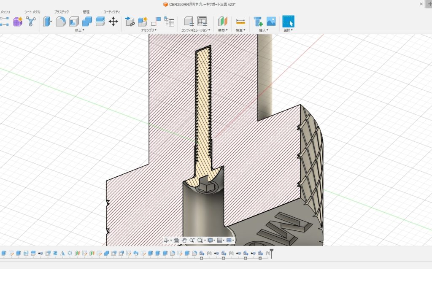Switch to the プラスチック tab

(62, 12)
